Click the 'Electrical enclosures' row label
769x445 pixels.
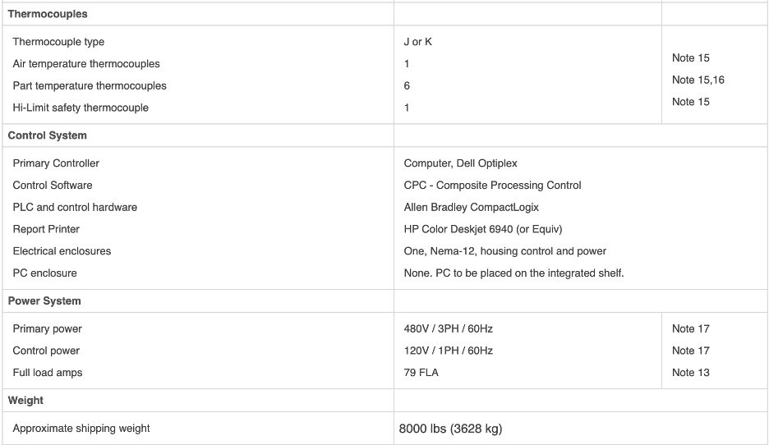pos(62,251)
